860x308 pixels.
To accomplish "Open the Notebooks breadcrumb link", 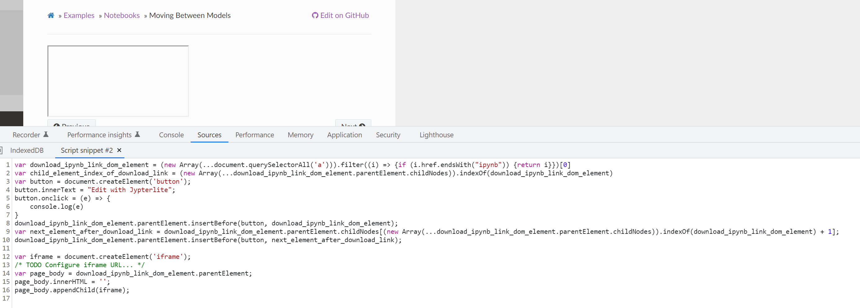I will tap(122, 15).
